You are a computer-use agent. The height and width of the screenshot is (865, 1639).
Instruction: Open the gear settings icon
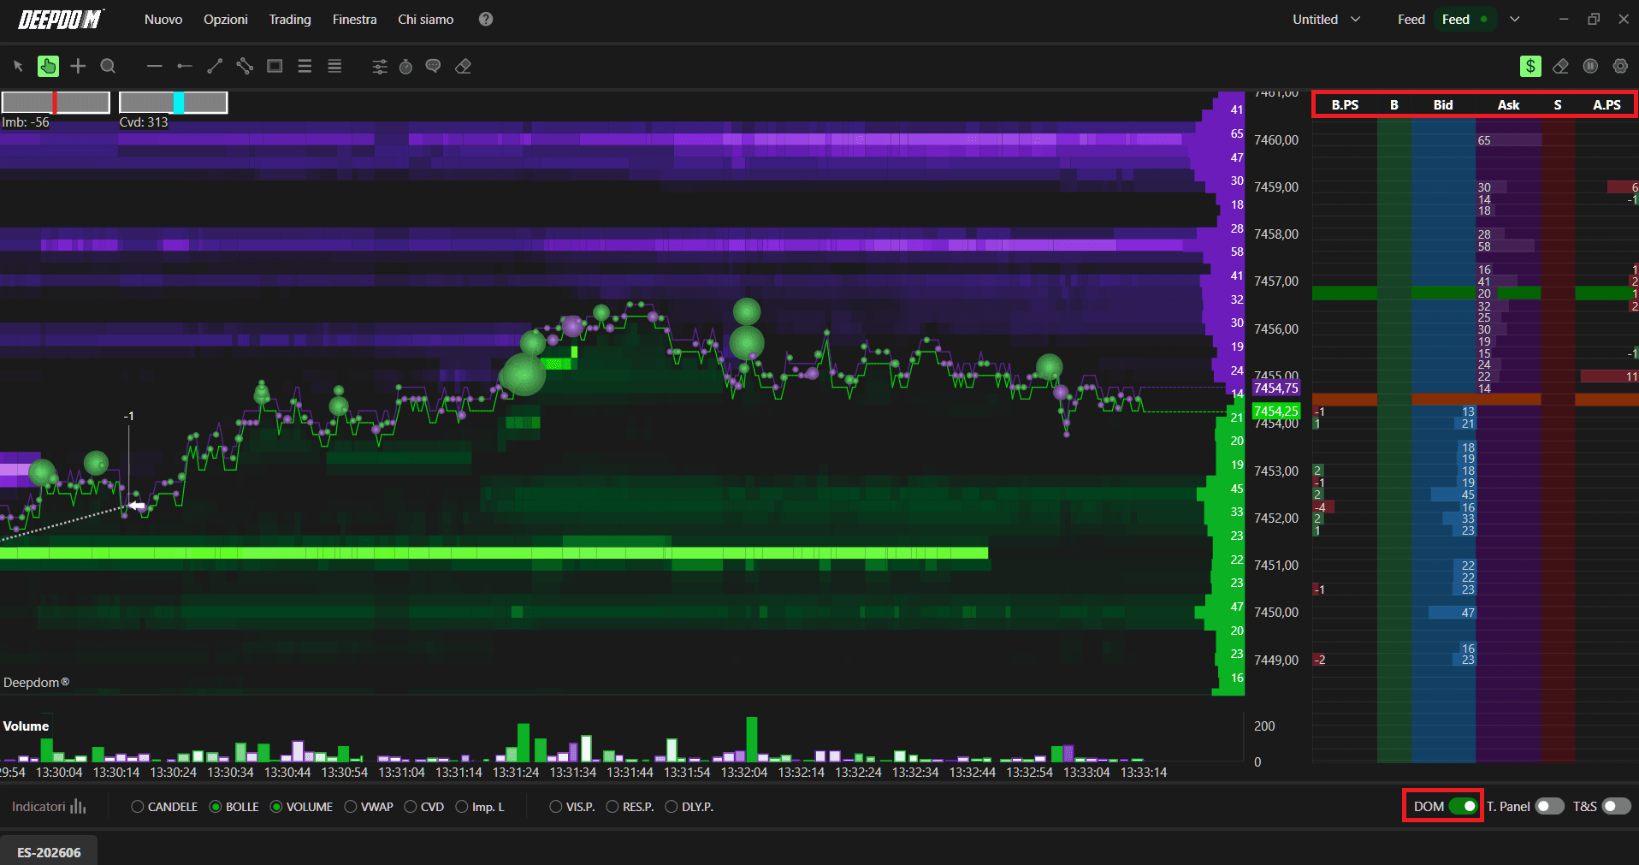point(1620,66)
